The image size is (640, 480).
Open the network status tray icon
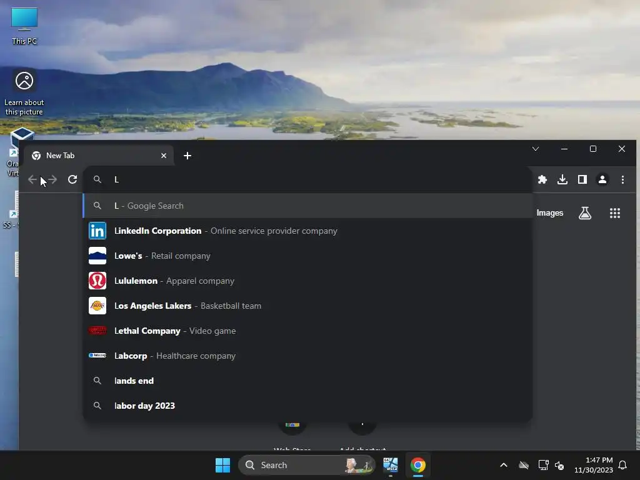(x=543, y=465)
